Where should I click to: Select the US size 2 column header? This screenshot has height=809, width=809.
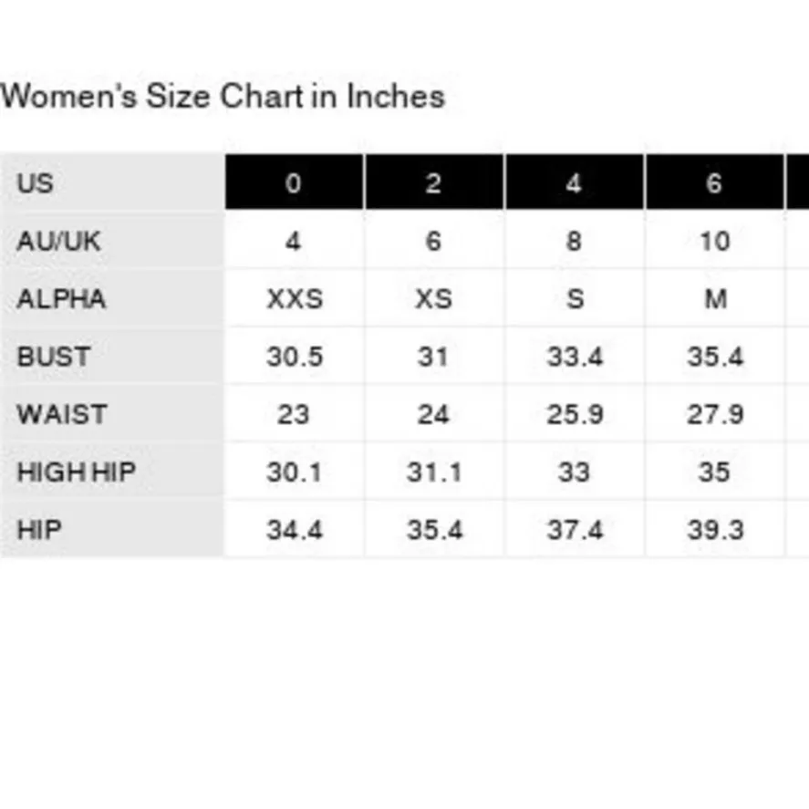coord(433,183)
